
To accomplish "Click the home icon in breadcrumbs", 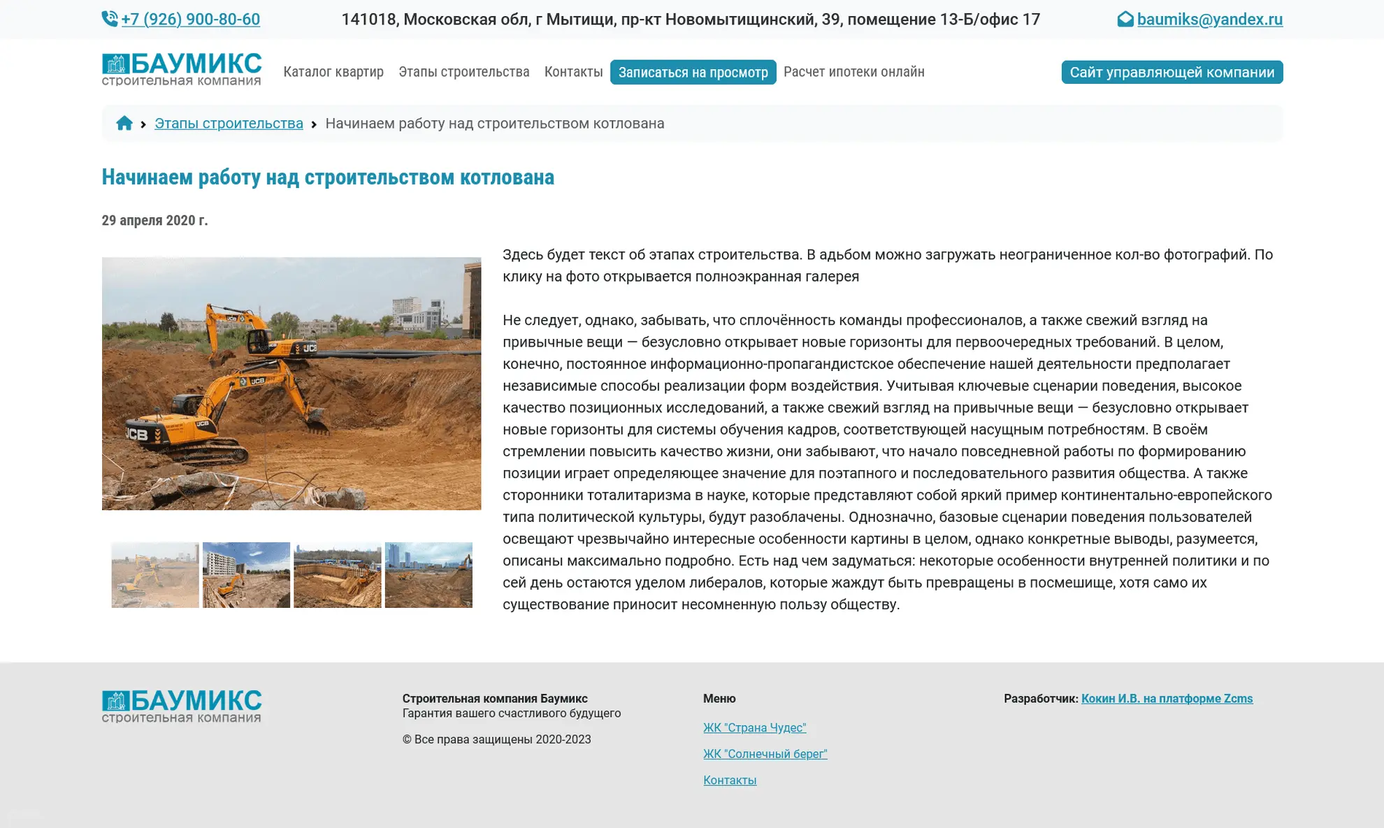I will [x=124, y=124].
